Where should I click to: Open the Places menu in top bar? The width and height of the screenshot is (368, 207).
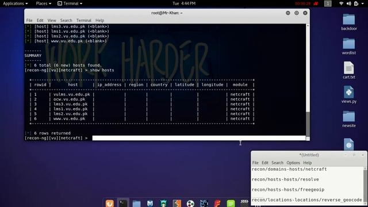[44, 3]
